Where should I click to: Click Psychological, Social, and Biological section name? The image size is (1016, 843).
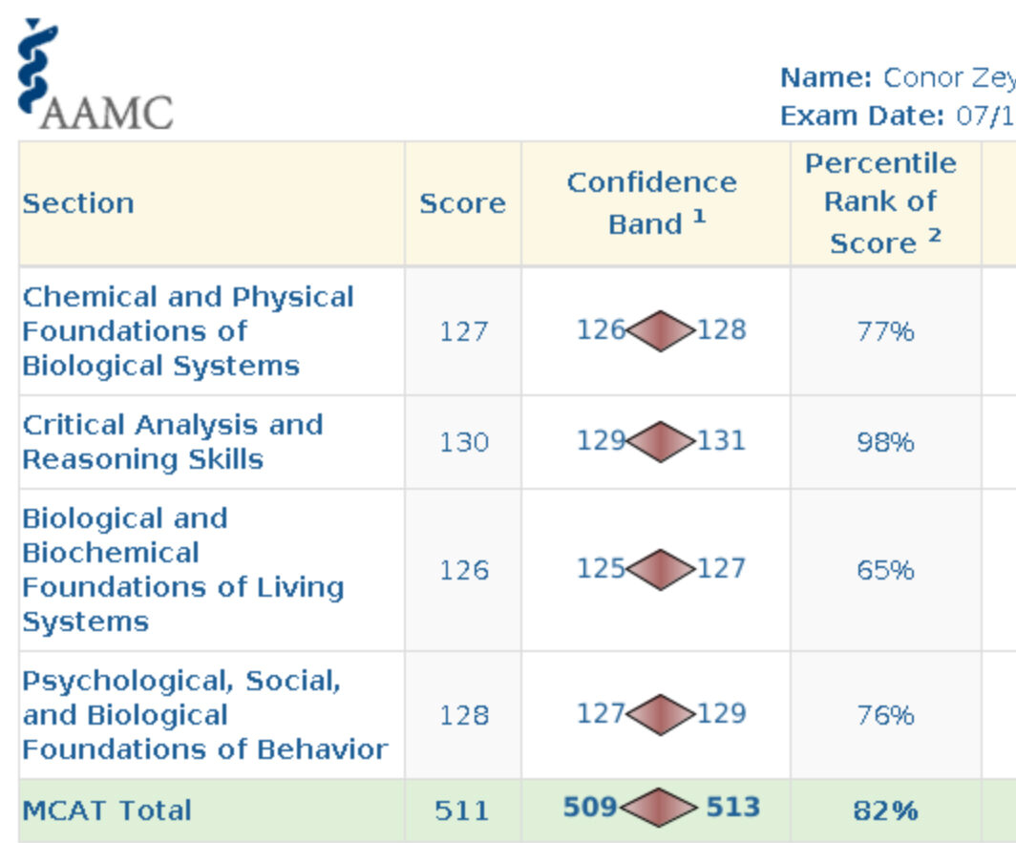tap(203, 715)
